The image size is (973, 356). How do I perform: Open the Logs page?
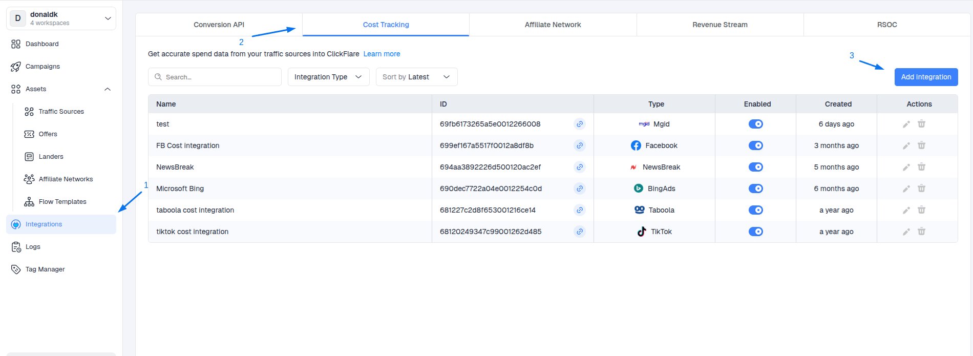coord(61,247)
